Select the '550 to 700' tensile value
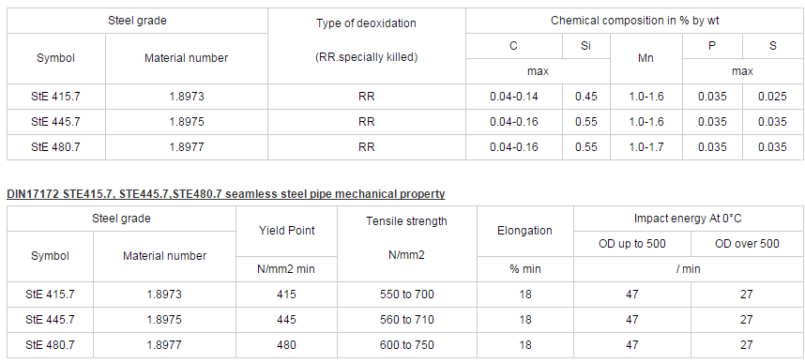 (406, 295)
